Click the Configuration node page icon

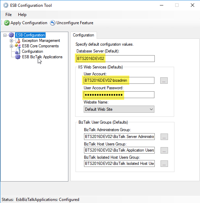pyautogui.click(x=18, y=51)
